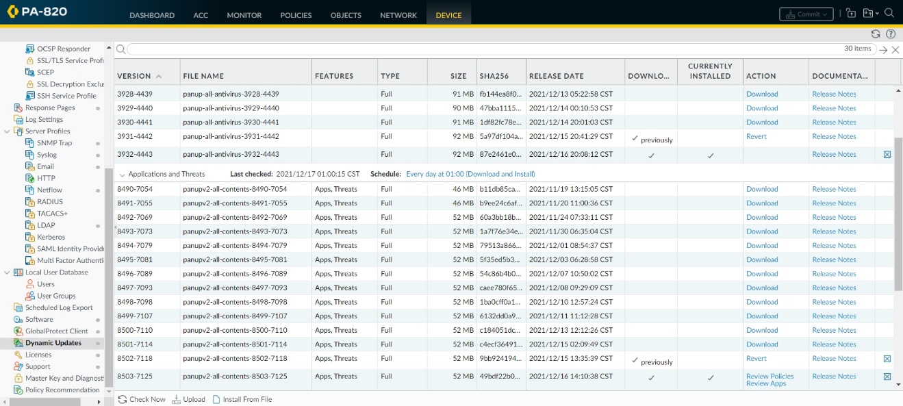
Task: Switch to the ACC tab
Action: (201, 15)
